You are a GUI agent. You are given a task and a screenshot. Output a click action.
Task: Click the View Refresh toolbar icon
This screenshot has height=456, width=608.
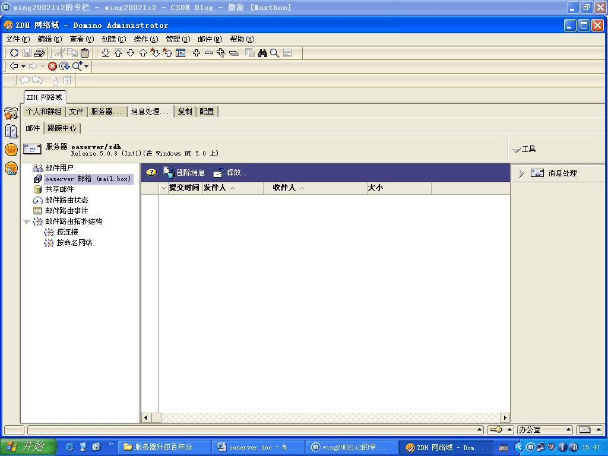180,53
